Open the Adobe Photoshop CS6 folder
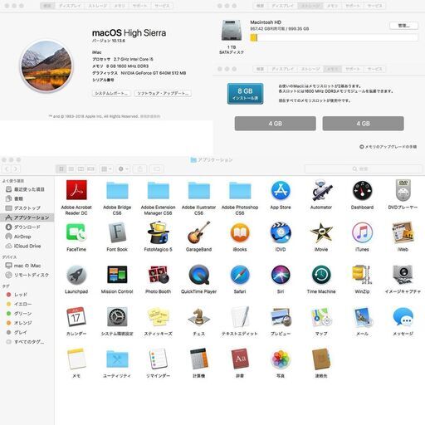The image size is (425, 425). pyautogui.click(x=240, y=191)
